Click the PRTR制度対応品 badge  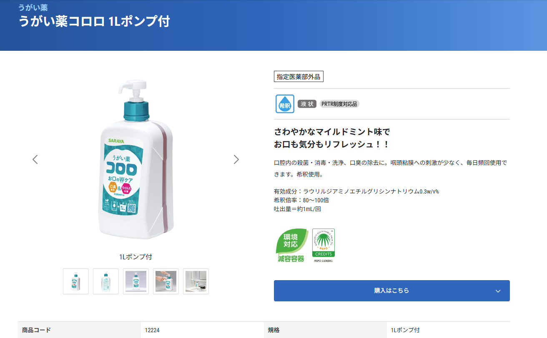(339, 104)
